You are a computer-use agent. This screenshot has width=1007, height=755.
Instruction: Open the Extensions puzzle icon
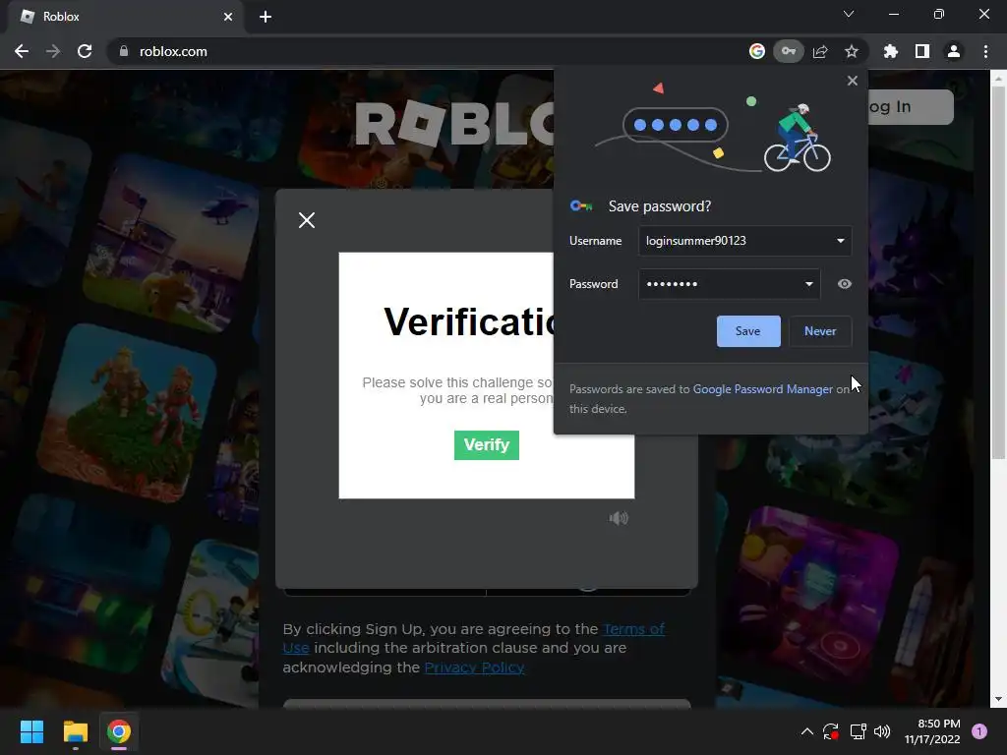click(890, 51)
